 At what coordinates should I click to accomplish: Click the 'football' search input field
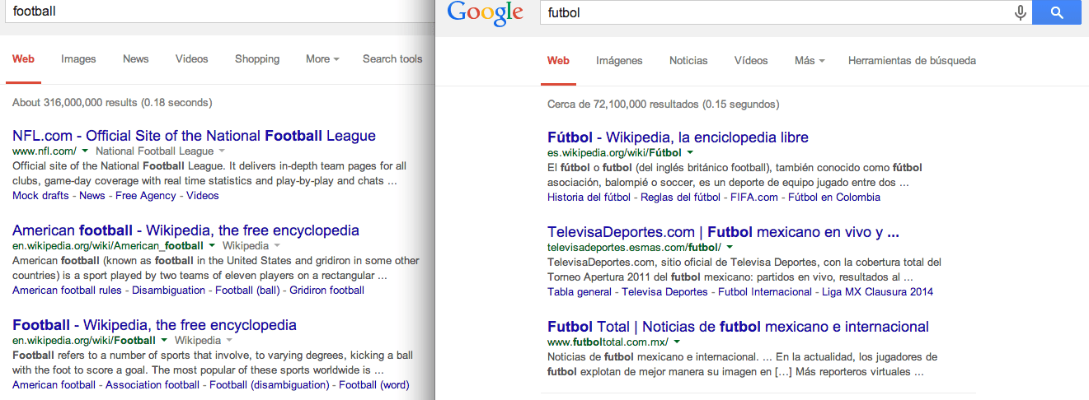214,12
